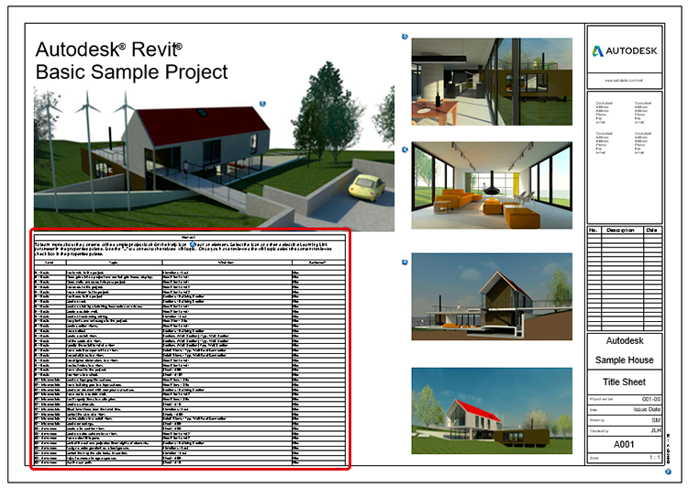
Task: Select the section perspective rendering viewport
Action: click(492, 296)
